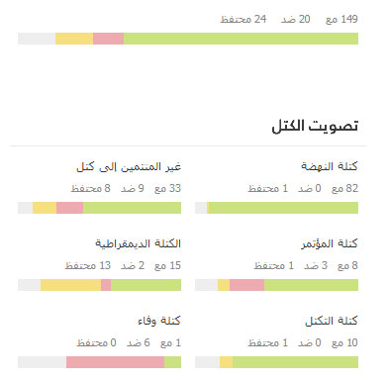Click the green segment of the غير المنتمين bar
This screenshot has height=380, width=388.
(132, 208)
